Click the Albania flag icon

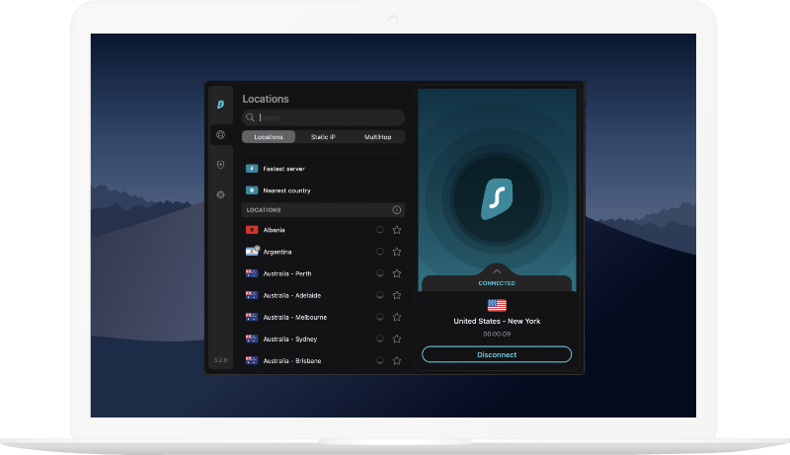252,230
